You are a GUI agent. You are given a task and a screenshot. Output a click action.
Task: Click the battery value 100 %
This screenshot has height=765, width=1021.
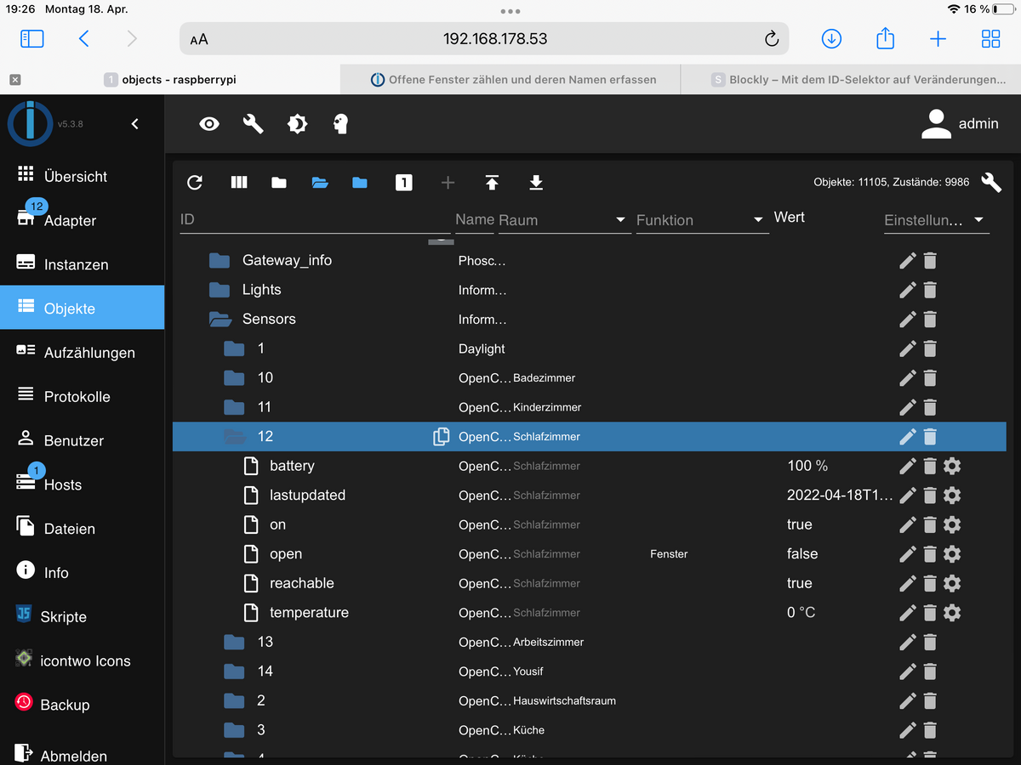click(807, 466)
